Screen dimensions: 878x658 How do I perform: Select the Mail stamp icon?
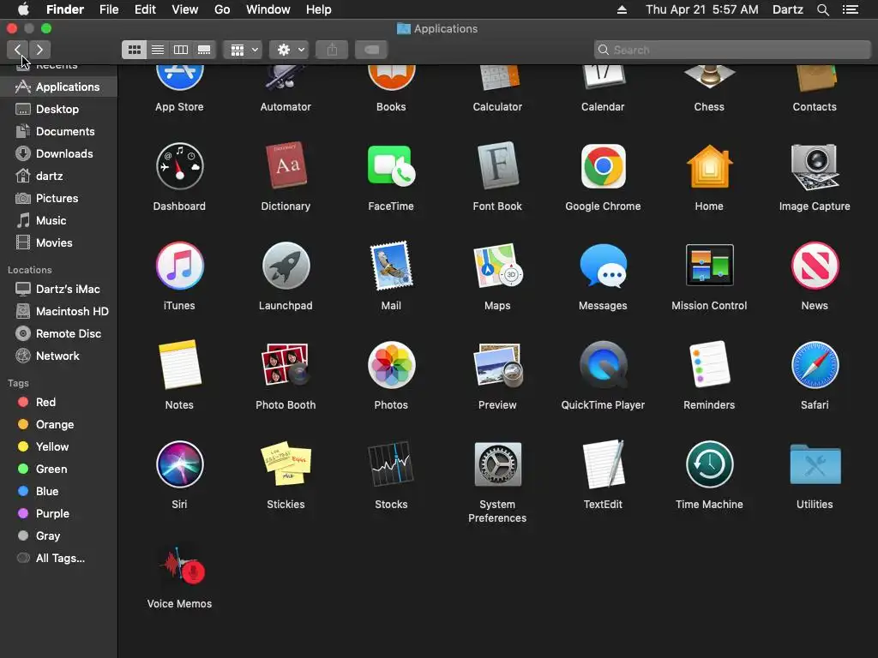click(x=391, y=266)
